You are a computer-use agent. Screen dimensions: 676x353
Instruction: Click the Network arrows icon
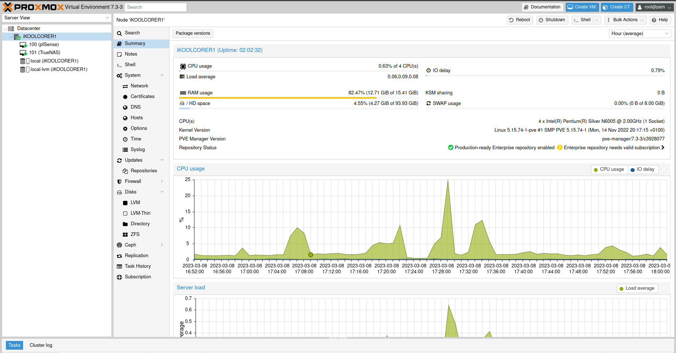tap(125, 86)
